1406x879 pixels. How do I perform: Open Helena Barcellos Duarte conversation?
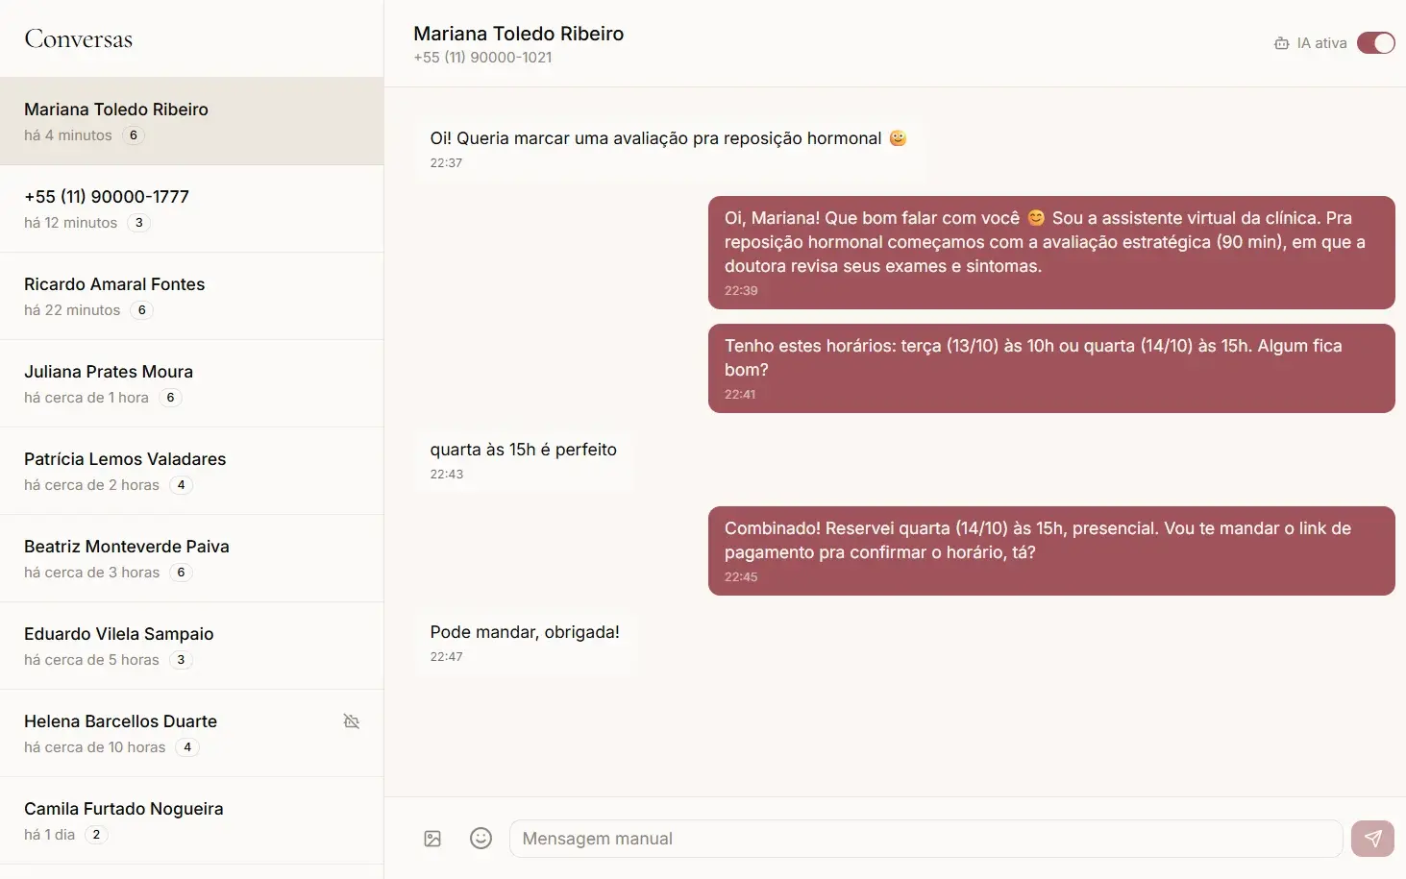point(192,733)
